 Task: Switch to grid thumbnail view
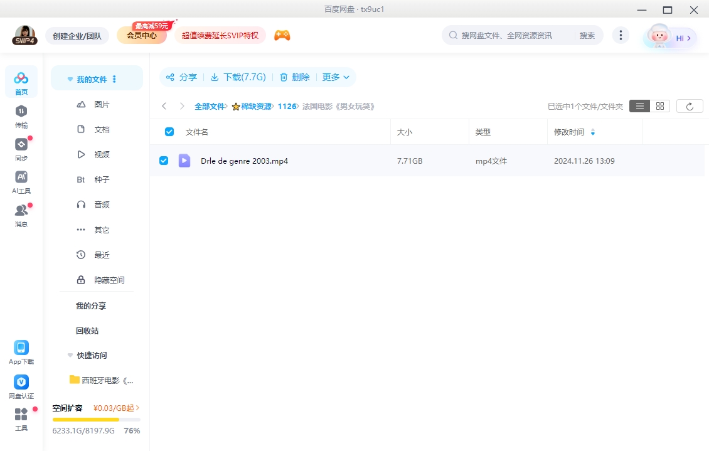click(x=659, y=106)
